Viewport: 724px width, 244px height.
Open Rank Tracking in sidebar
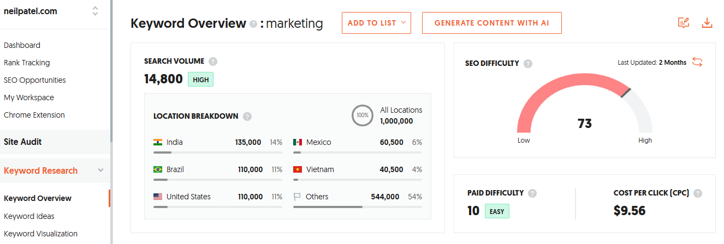(x=27, y=63)
